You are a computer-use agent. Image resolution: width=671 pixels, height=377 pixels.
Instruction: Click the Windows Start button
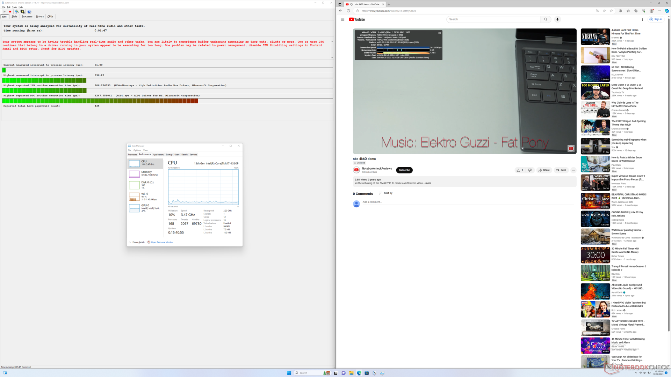(x=289, y=373)
